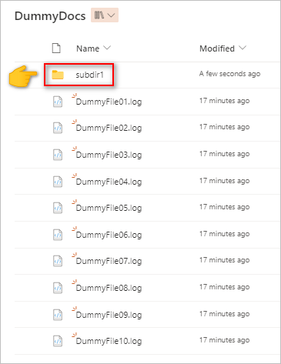Open the library view switcher icon
Image resolution: width=281 pixels, height=364 pixels.
105,15
